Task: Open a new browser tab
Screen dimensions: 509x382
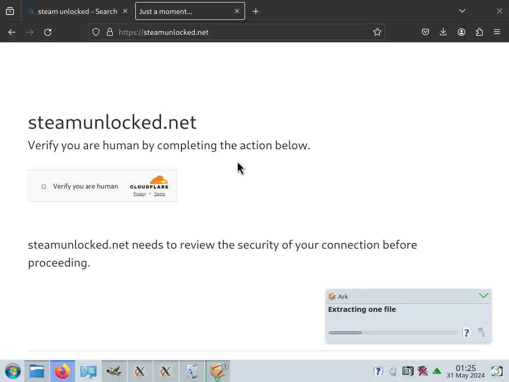Action: click(x=255, y=11)
